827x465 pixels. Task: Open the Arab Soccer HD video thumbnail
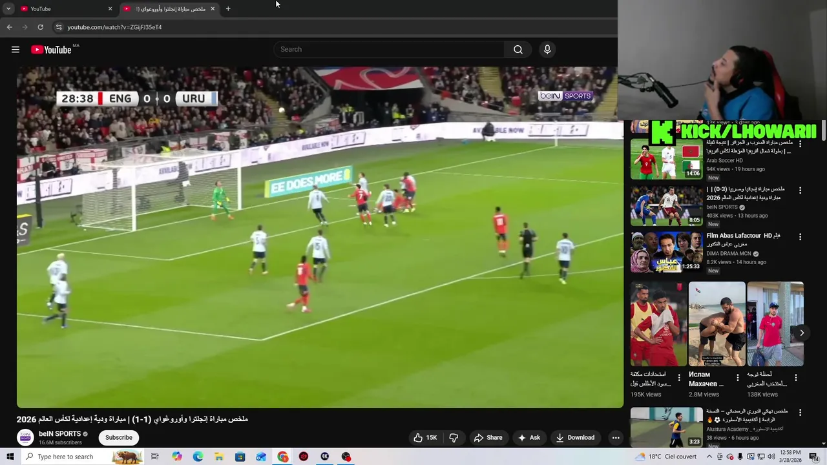coord(666,159)
